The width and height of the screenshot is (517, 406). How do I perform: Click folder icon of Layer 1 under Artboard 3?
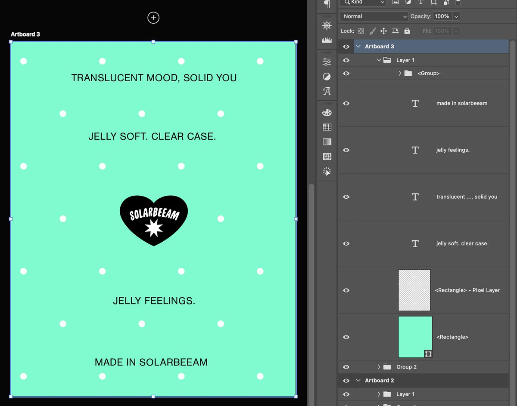pos(387,60)
